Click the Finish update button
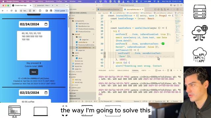 pyautogui.click(x=61, y=11)
